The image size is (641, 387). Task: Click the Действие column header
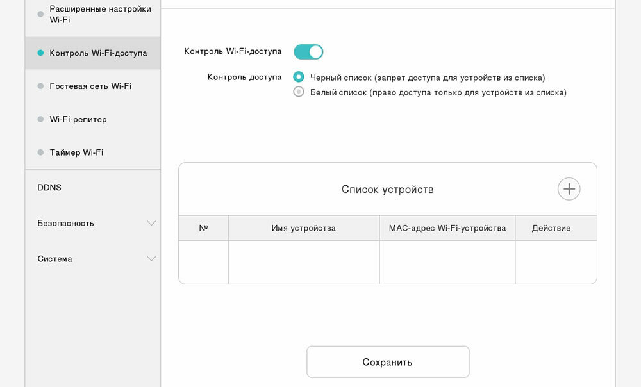click(556, 228)
